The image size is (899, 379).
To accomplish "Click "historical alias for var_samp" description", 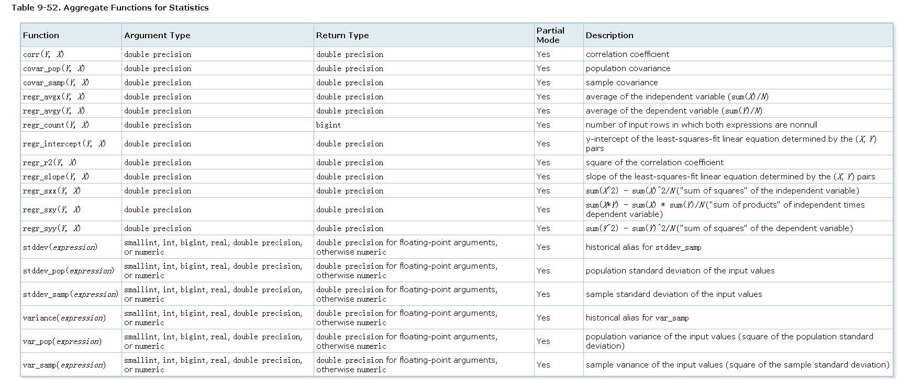I will pyautogui.click(x=637, y=318).
